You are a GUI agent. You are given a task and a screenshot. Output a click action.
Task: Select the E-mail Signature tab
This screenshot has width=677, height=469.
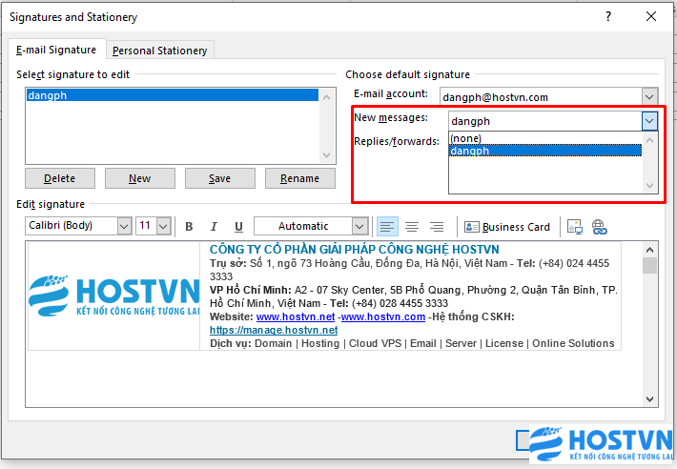(56, 50)
